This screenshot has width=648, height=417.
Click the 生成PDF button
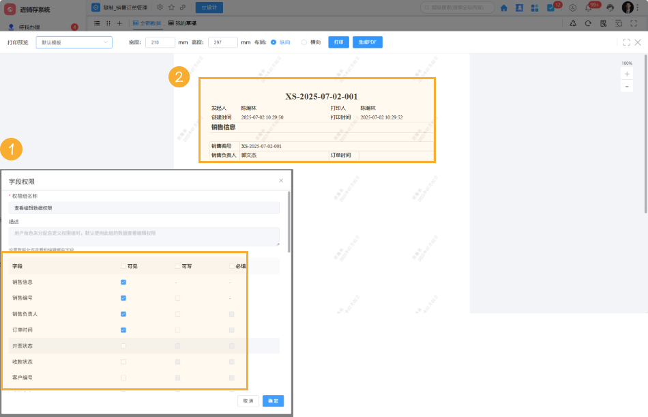coord(367,42)
